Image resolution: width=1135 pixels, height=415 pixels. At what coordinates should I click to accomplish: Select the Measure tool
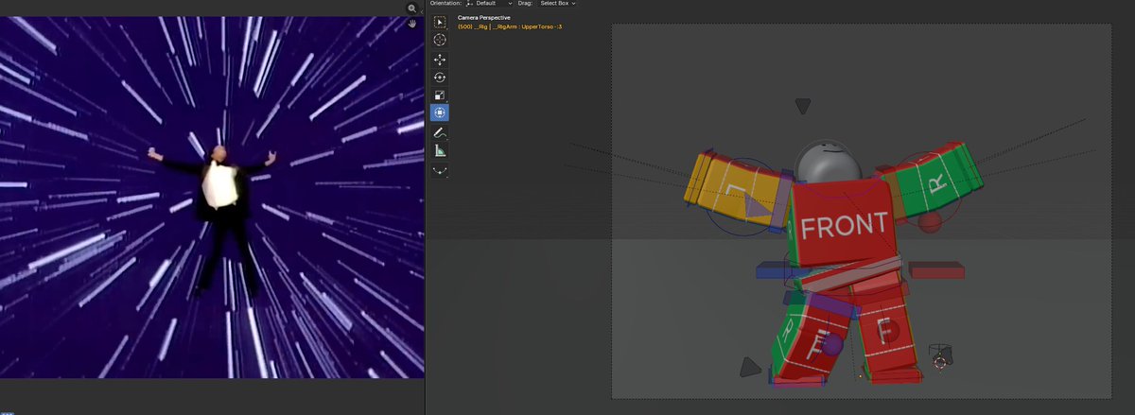[440, 151]
